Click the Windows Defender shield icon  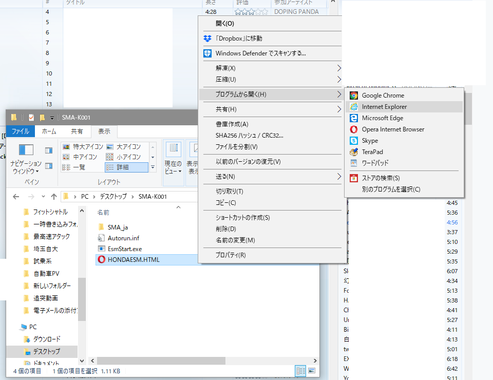[x=207, y=53]
